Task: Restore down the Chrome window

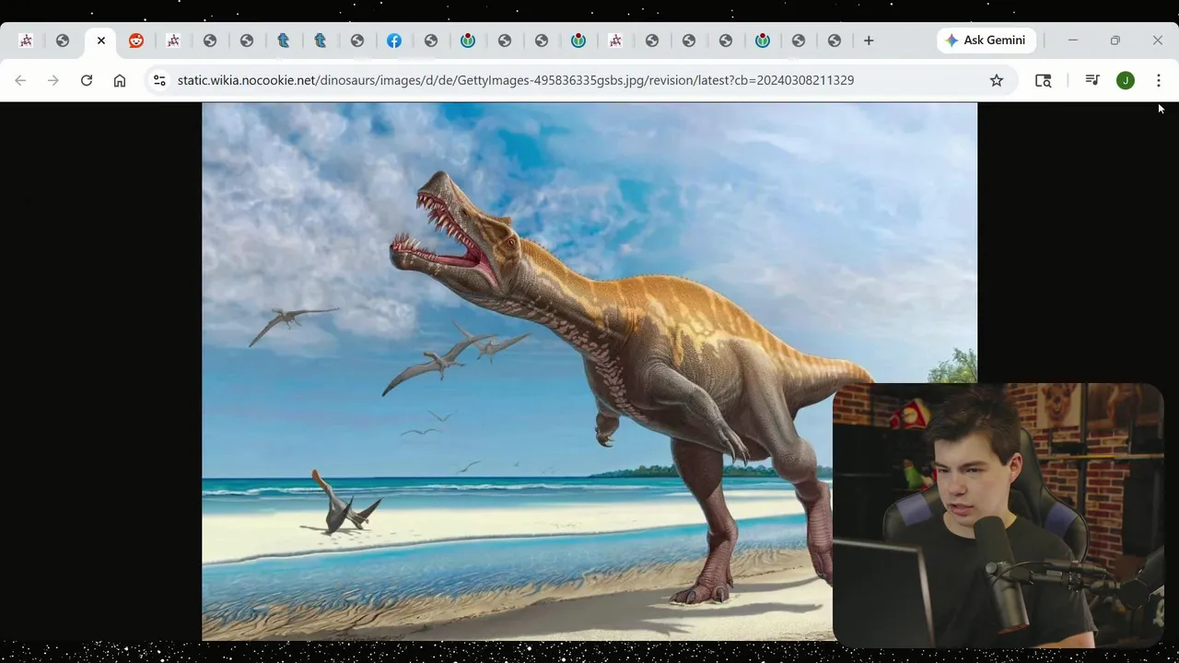Action: [x=1115, y=41]
